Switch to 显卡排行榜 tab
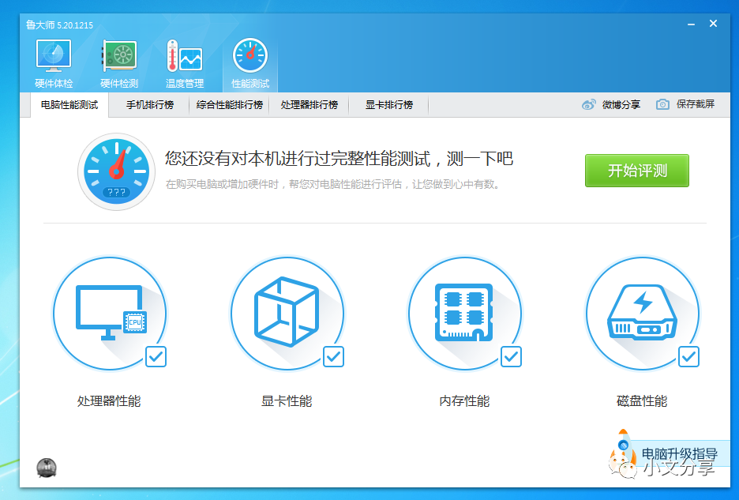 click(388, 105)
